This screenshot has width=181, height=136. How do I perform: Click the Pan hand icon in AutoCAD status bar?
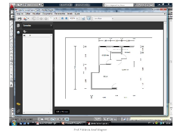pyautogui.click(x=105, y=119)
